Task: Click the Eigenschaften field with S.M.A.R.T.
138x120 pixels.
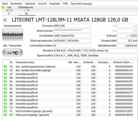Action: point(95,56)
